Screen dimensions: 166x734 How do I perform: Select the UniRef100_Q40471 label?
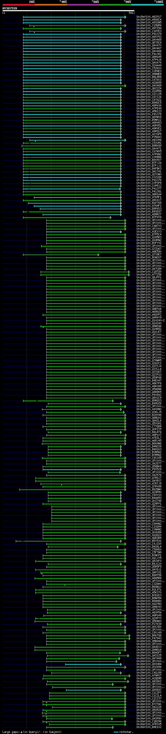click(x=149, y=148)
